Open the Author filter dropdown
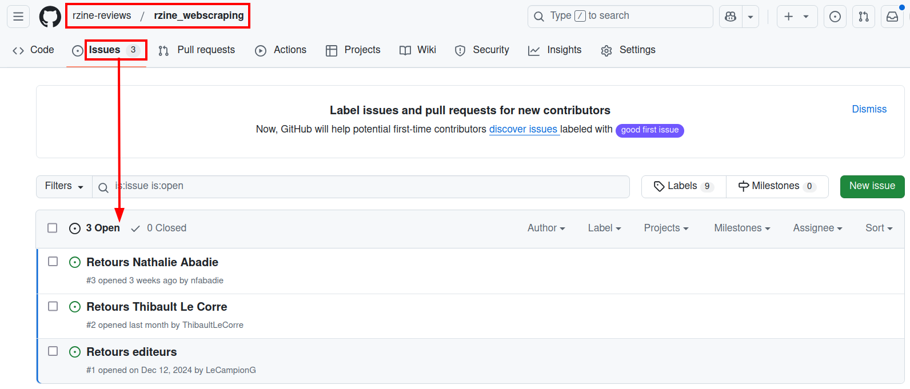 546,228
